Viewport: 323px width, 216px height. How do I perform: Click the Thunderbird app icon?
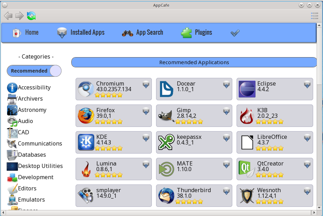[167, 196]
